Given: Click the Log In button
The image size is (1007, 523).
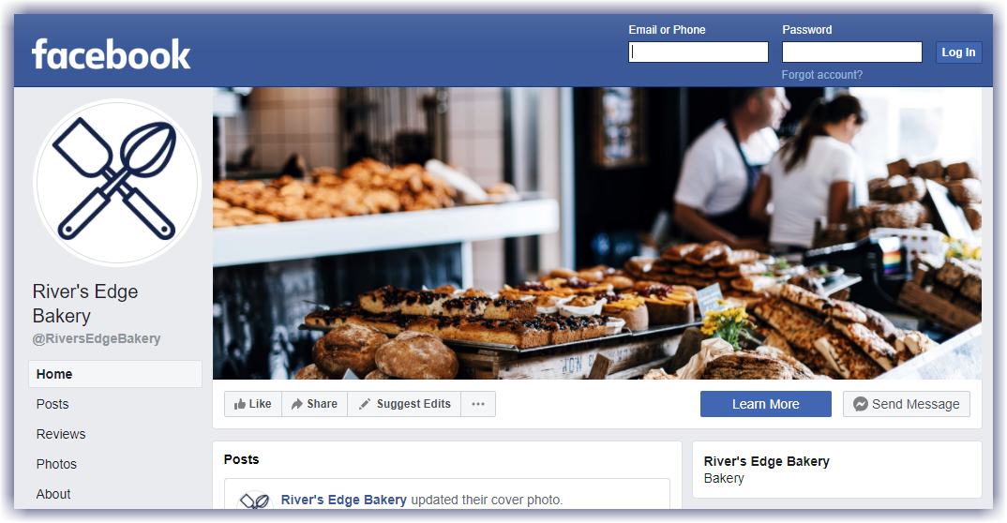Looking at the screenshot, I should [958, 52].
